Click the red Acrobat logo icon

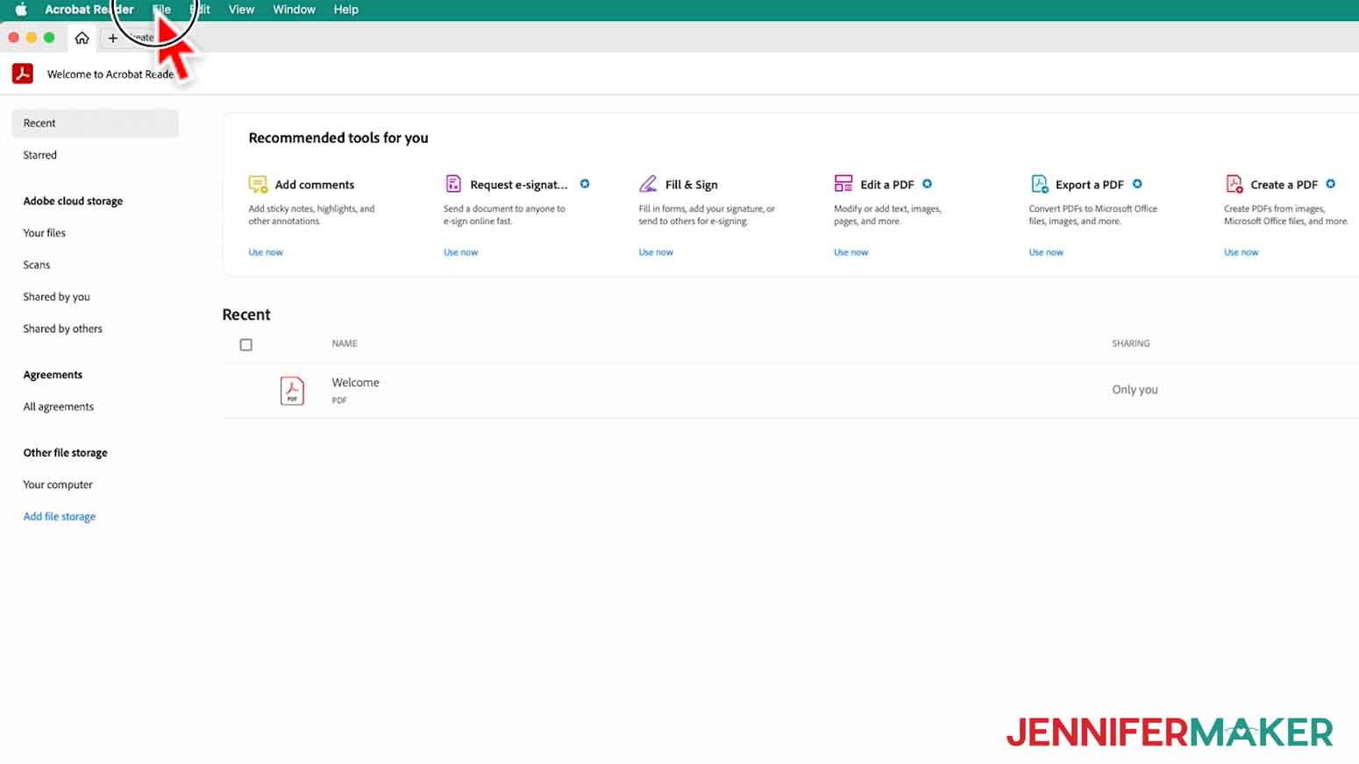coord(23,74)
